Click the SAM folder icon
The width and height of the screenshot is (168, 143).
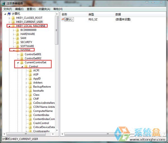point(17,38)
